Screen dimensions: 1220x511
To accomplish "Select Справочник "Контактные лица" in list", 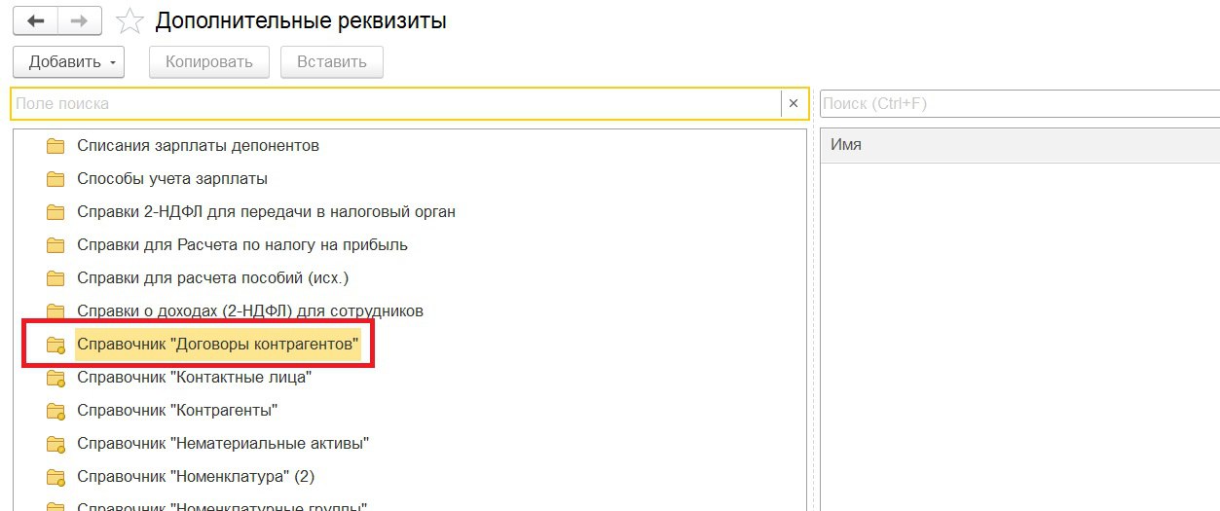I will 194,378.
